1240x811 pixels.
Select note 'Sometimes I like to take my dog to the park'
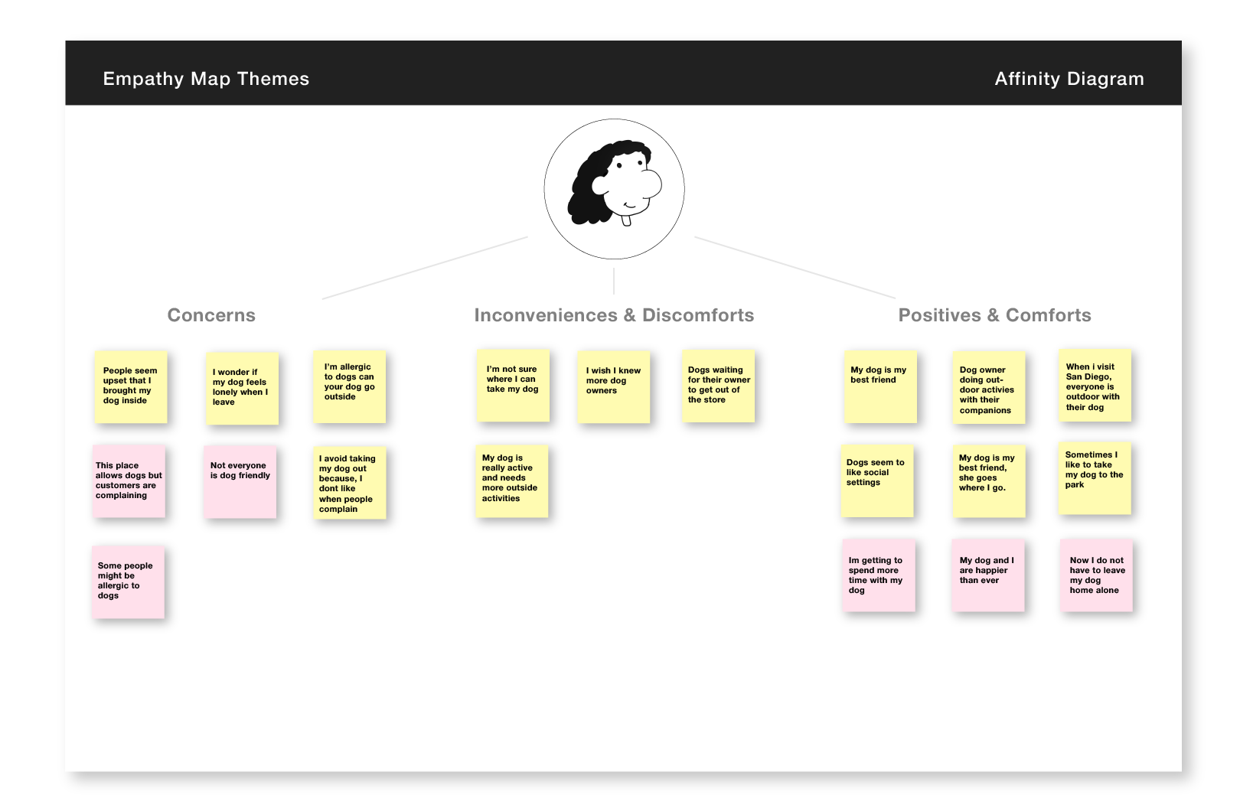pyautogui.click(x=1095, y=478)
